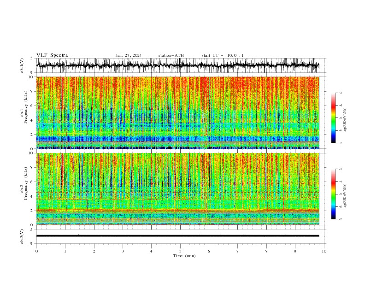
Task: Click the time axis tick label "4"
Action: coord(151,251)
